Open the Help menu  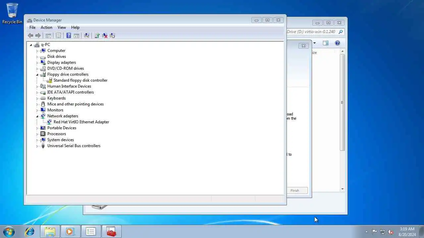click(x=75, y=27)
